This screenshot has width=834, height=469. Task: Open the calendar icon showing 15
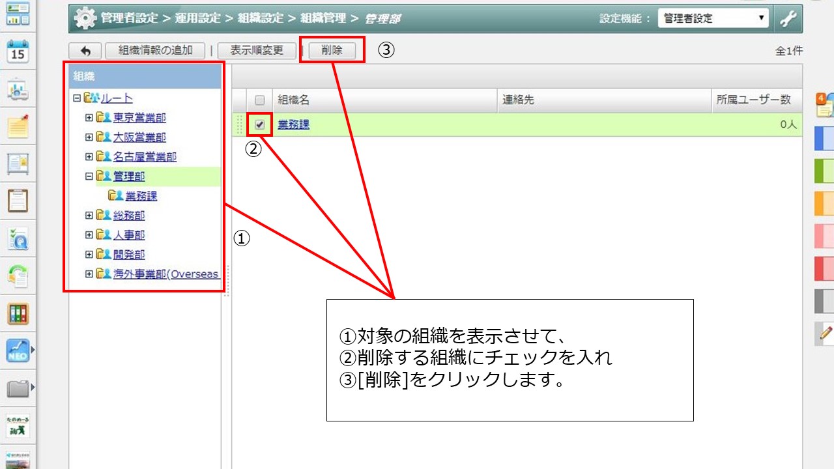coord(18,51)
